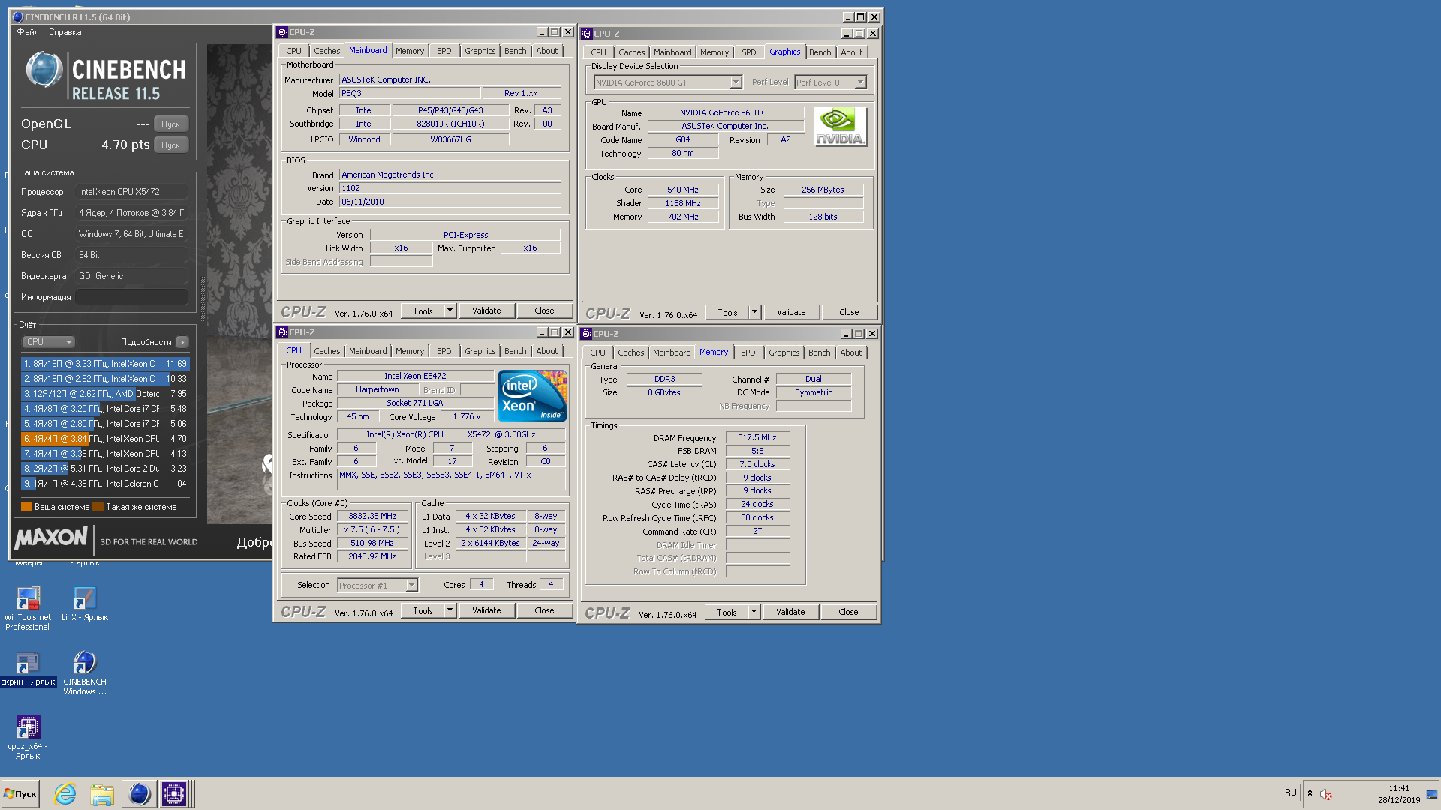Viewport: 1441px width, 810px height.
Task: Expand Tools arrow in CPU window
Action: (x=450, y=610)
